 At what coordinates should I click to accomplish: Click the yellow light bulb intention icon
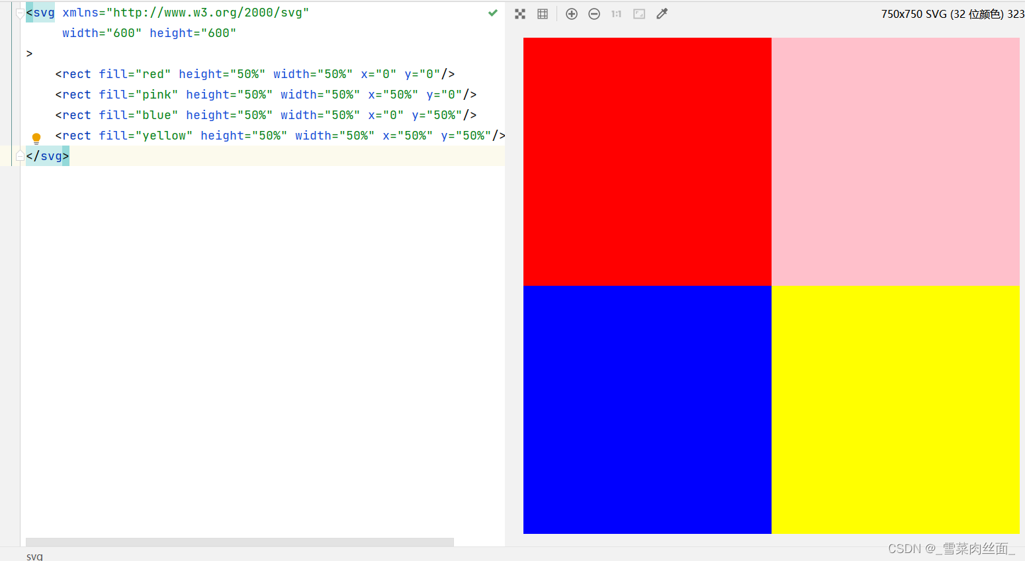tap(36, 138)
